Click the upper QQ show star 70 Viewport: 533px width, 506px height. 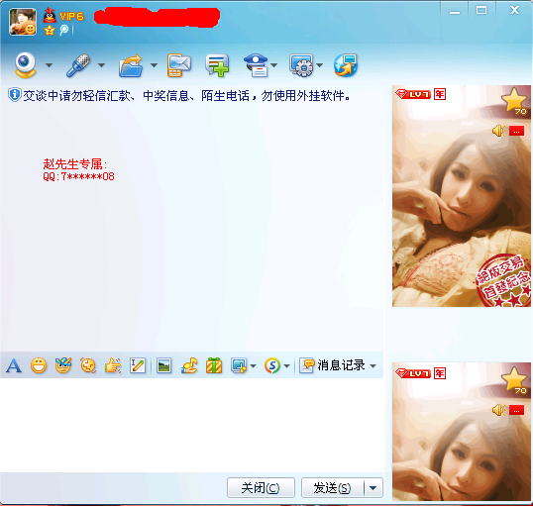click(514, 102)
